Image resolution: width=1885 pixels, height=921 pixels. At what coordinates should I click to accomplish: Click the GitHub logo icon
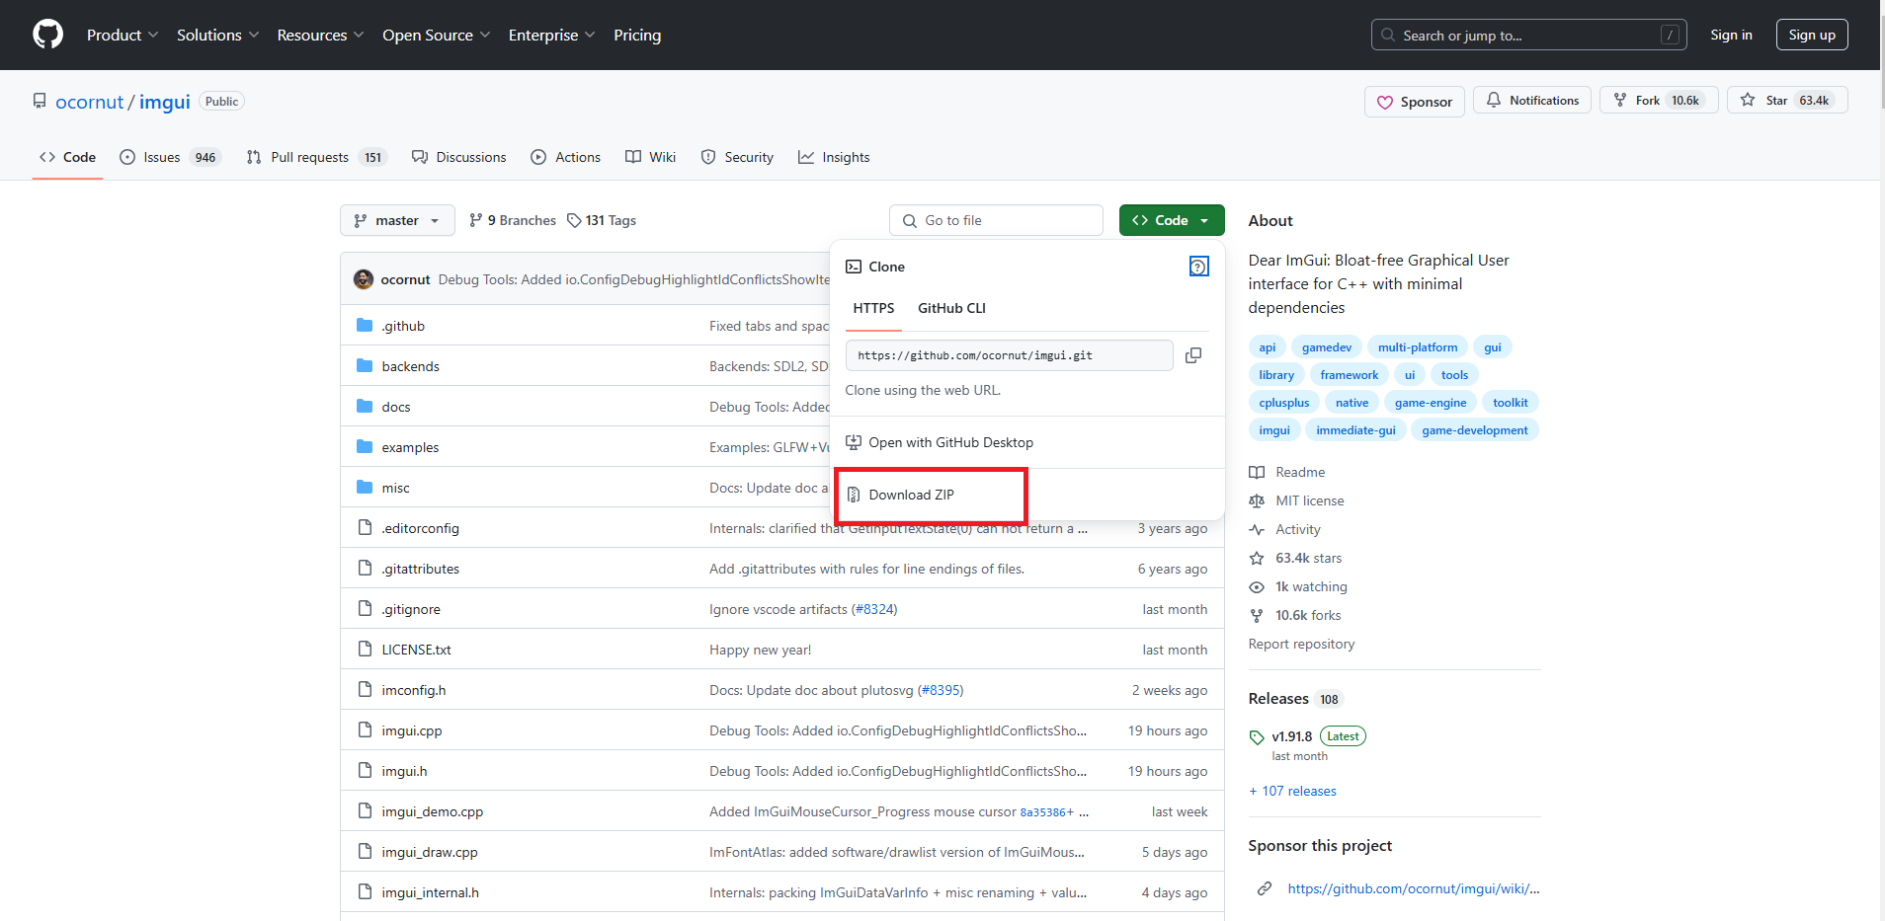click(47, 35)
